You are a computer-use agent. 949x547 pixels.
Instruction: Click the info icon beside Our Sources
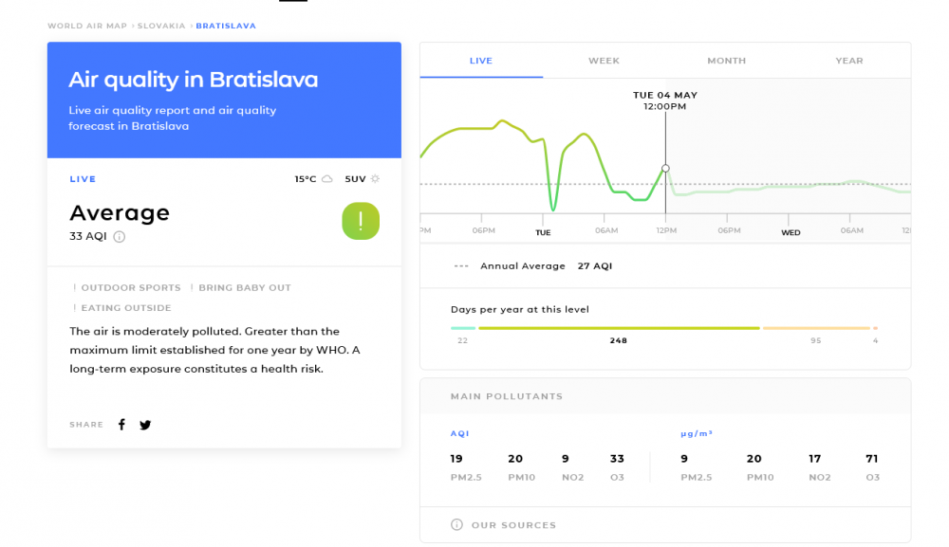456,524
